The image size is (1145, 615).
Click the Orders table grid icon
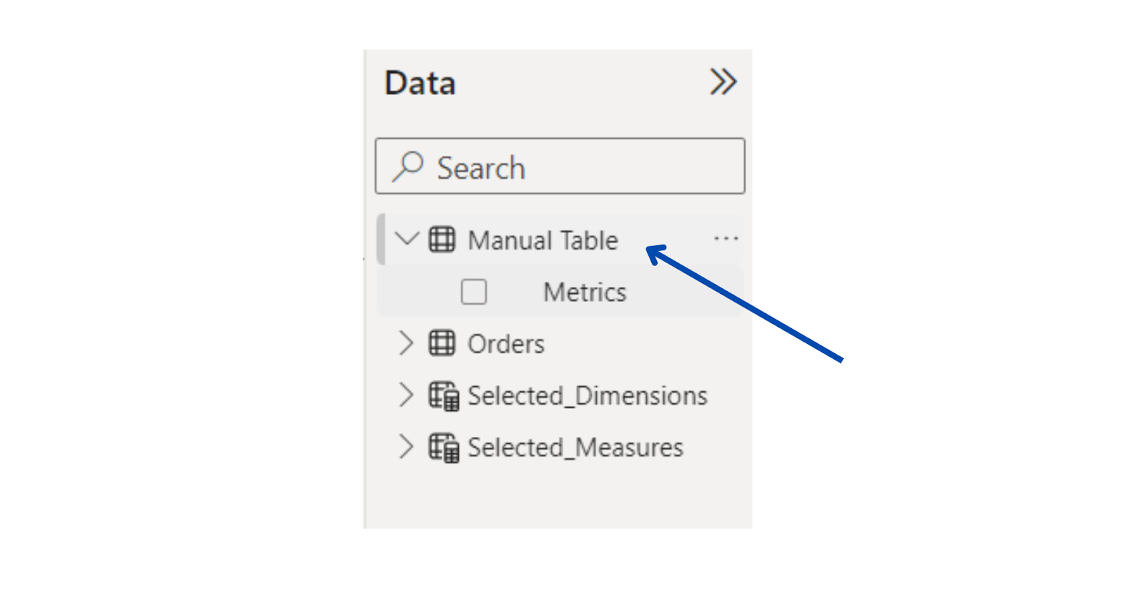click(x=442, y=343)
